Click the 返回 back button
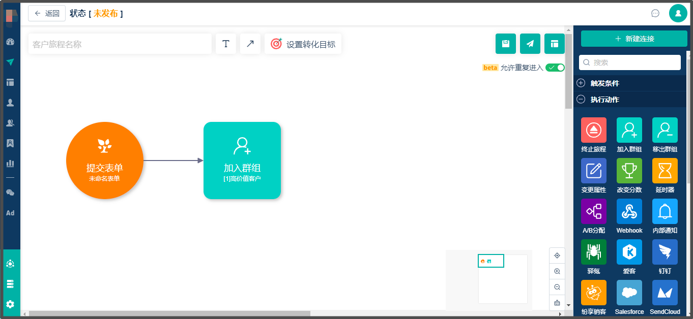Viewport: 693px width, 319px height. [47, 13]
